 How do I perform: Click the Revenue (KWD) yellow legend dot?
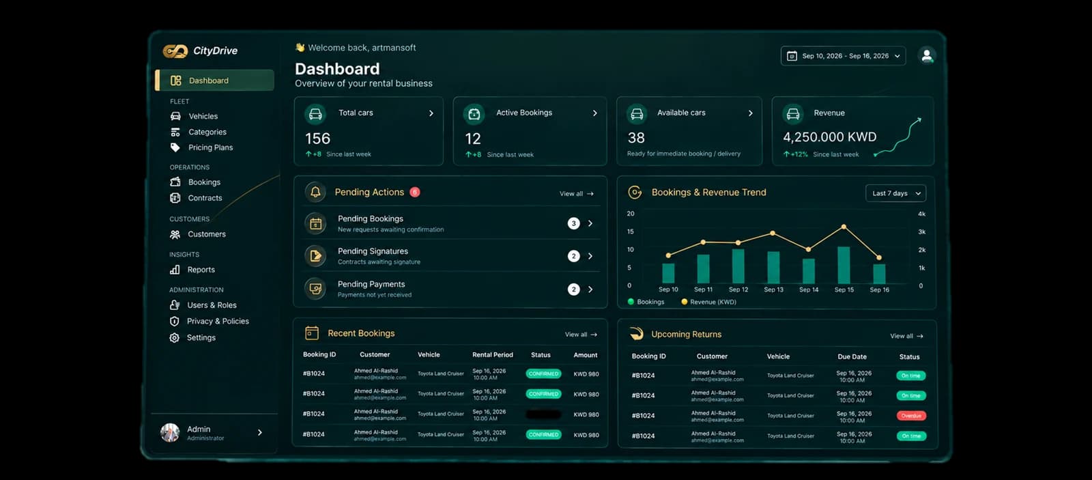pyautogui.click(x=685, y=302)
